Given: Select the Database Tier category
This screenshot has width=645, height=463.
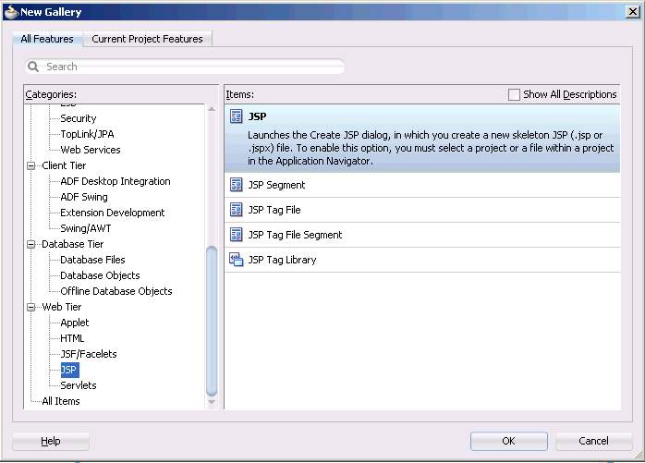Looking at the screenshot, I should pos(72,244).
